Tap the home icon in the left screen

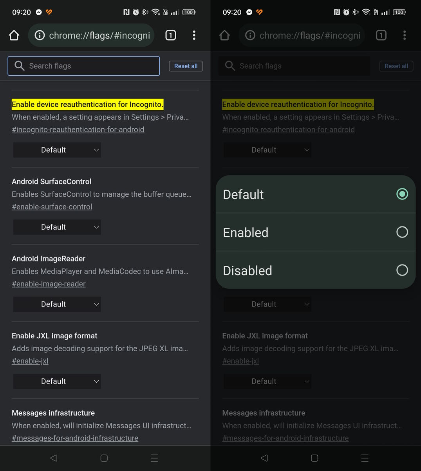pos(14,35)
